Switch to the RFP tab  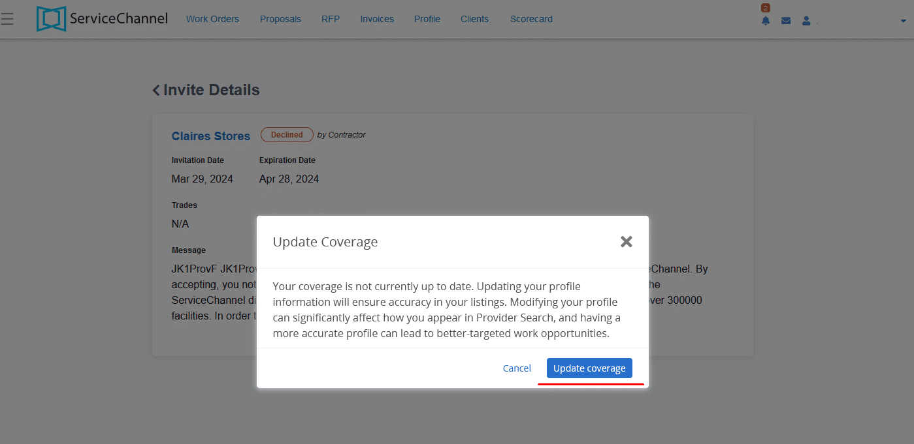coord(331,19)
